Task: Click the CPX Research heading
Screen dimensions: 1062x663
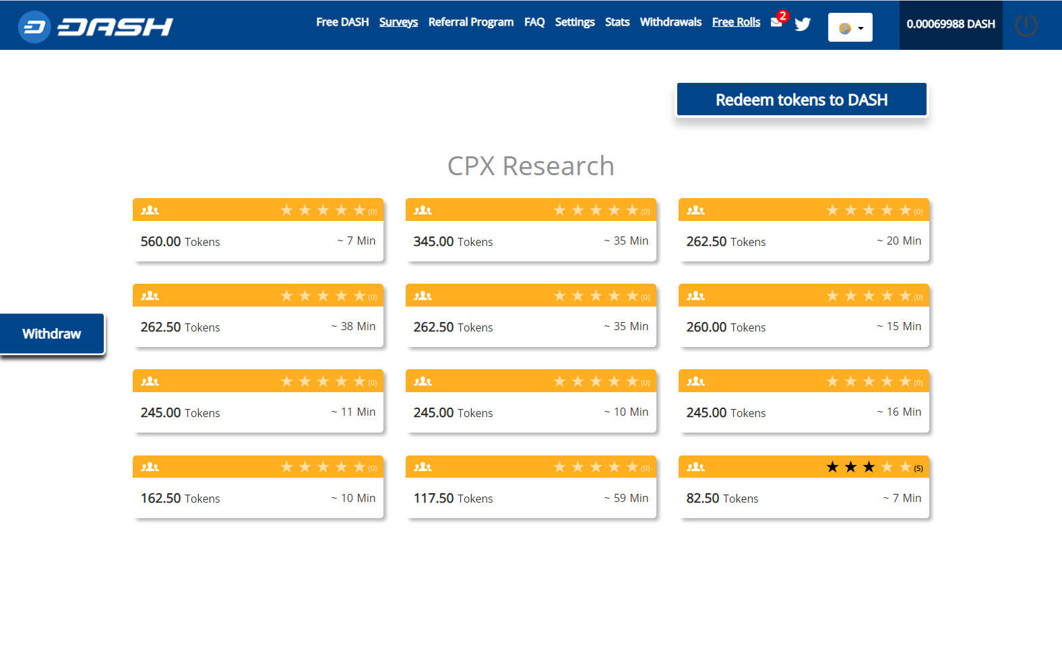Action: pos(531,166)
